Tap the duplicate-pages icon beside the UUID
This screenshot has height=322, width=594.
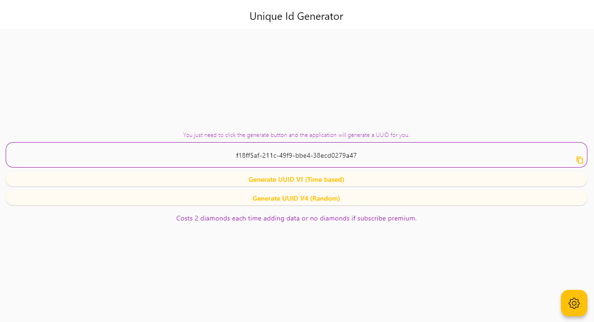pos(579,160)
